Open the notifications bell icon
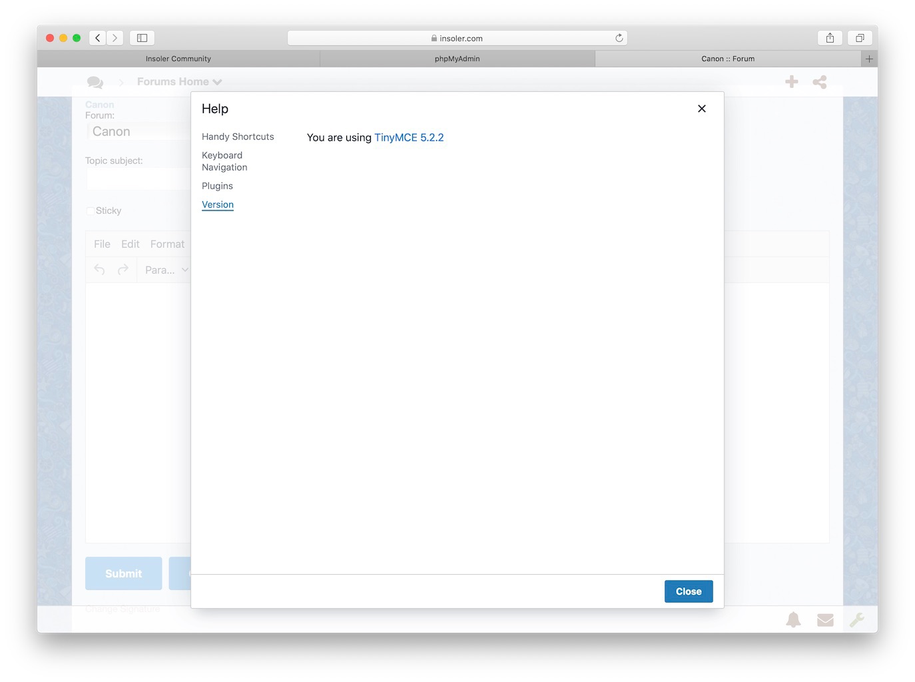Screen dimensions: 915x682 click(793, 620)
